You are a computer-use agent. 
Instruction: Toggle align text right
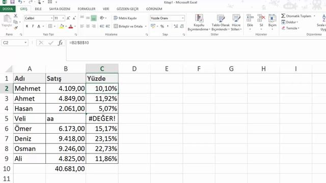(94, 26)
